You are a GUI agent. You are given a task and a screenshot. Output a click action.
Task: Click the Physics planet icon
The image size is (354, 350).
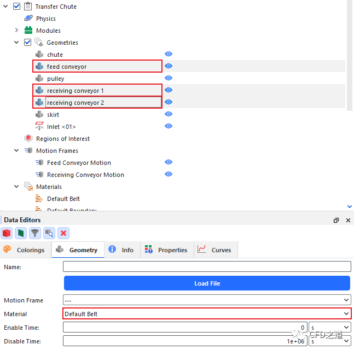28,18
